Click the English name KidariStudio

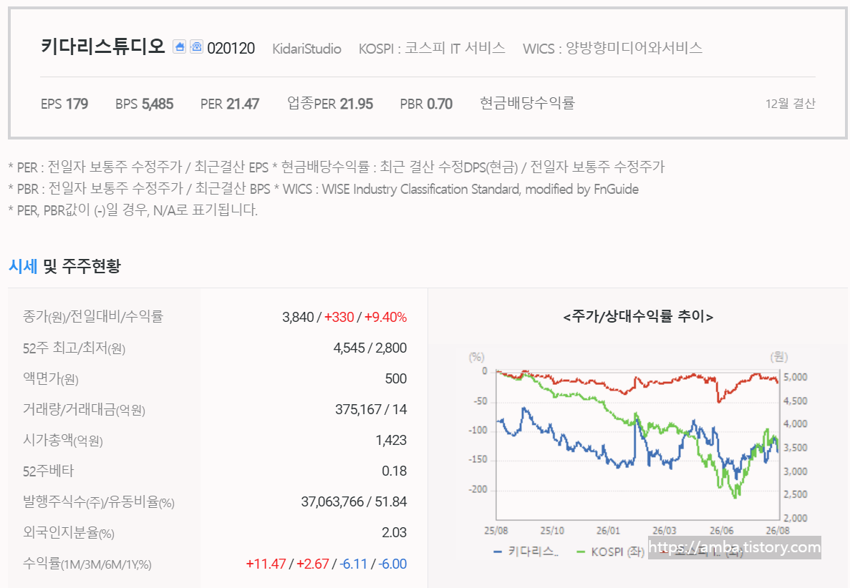pos(306,49)
